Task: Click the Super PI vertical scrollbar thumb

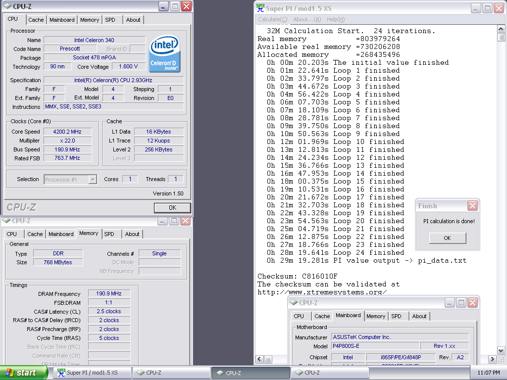Action: [501, 37]
